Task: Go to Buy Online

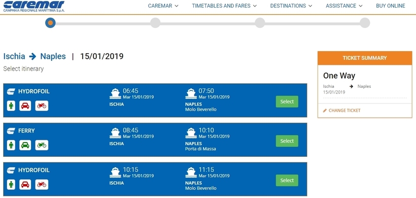Action: [391, 6]
